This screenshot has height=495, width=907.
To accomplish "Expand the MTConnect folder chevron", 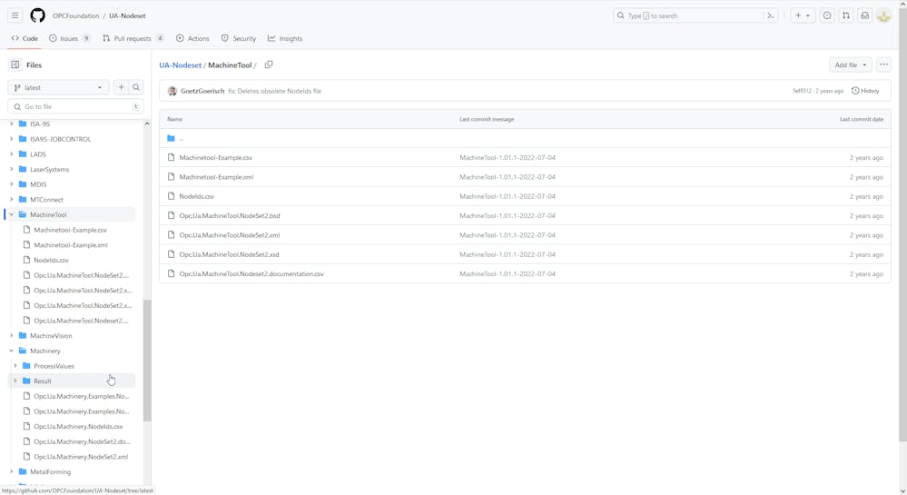I will (x=12, y=199).
